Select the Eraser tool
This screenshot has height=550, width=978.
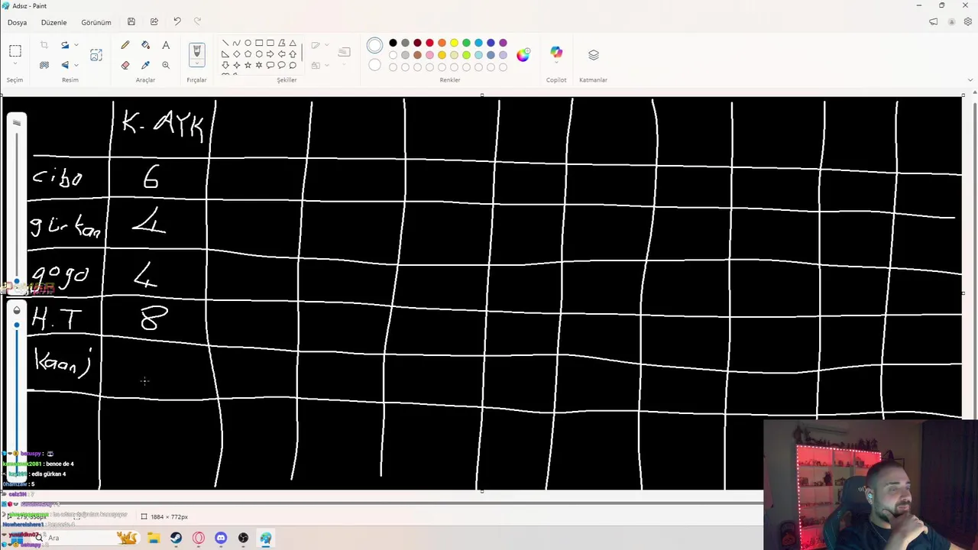[x=125, y=65]
